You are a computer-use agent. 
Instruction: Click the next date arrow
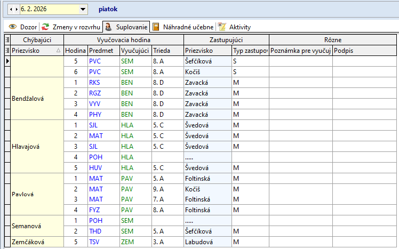coord(17,9)
